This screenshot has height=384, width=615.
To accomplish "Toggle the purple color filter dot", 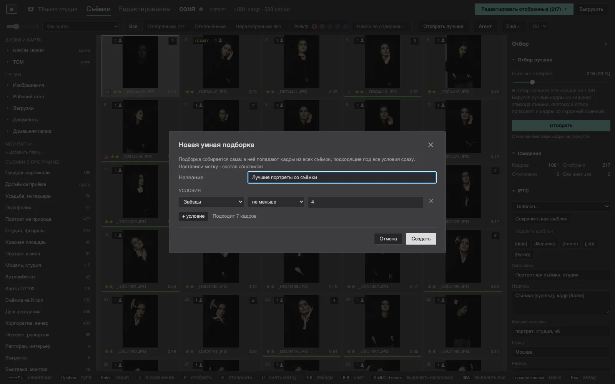I will 345,26.
